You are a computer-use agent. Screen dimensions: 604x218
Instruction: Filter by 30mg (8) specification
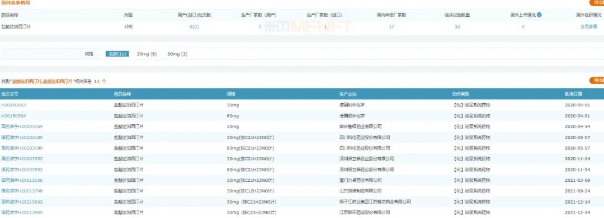click(x=147, y=54)
